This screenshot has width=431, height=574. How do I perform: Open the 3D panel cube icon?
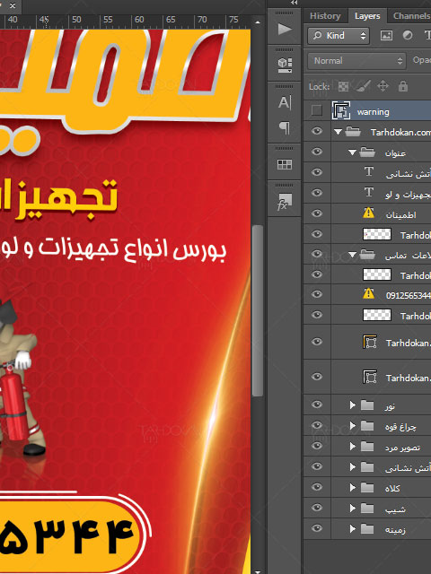tap(285, 65)
